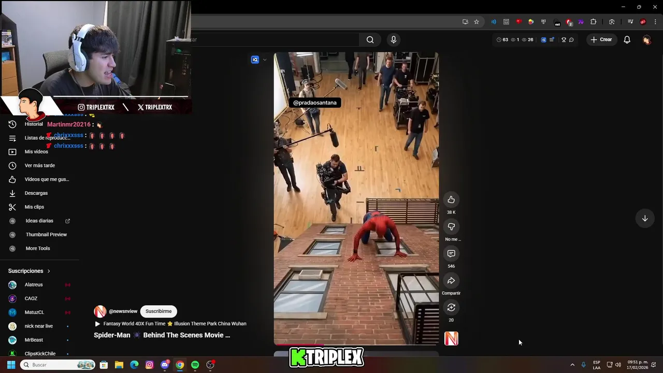Screen dimensions: 663x373
Task: Open Listas de reproducción in sidebar
Action: (x=39, y=138)
